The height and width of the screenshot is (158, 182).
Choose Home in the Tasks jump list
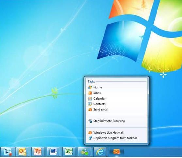(x=117, y=87)
